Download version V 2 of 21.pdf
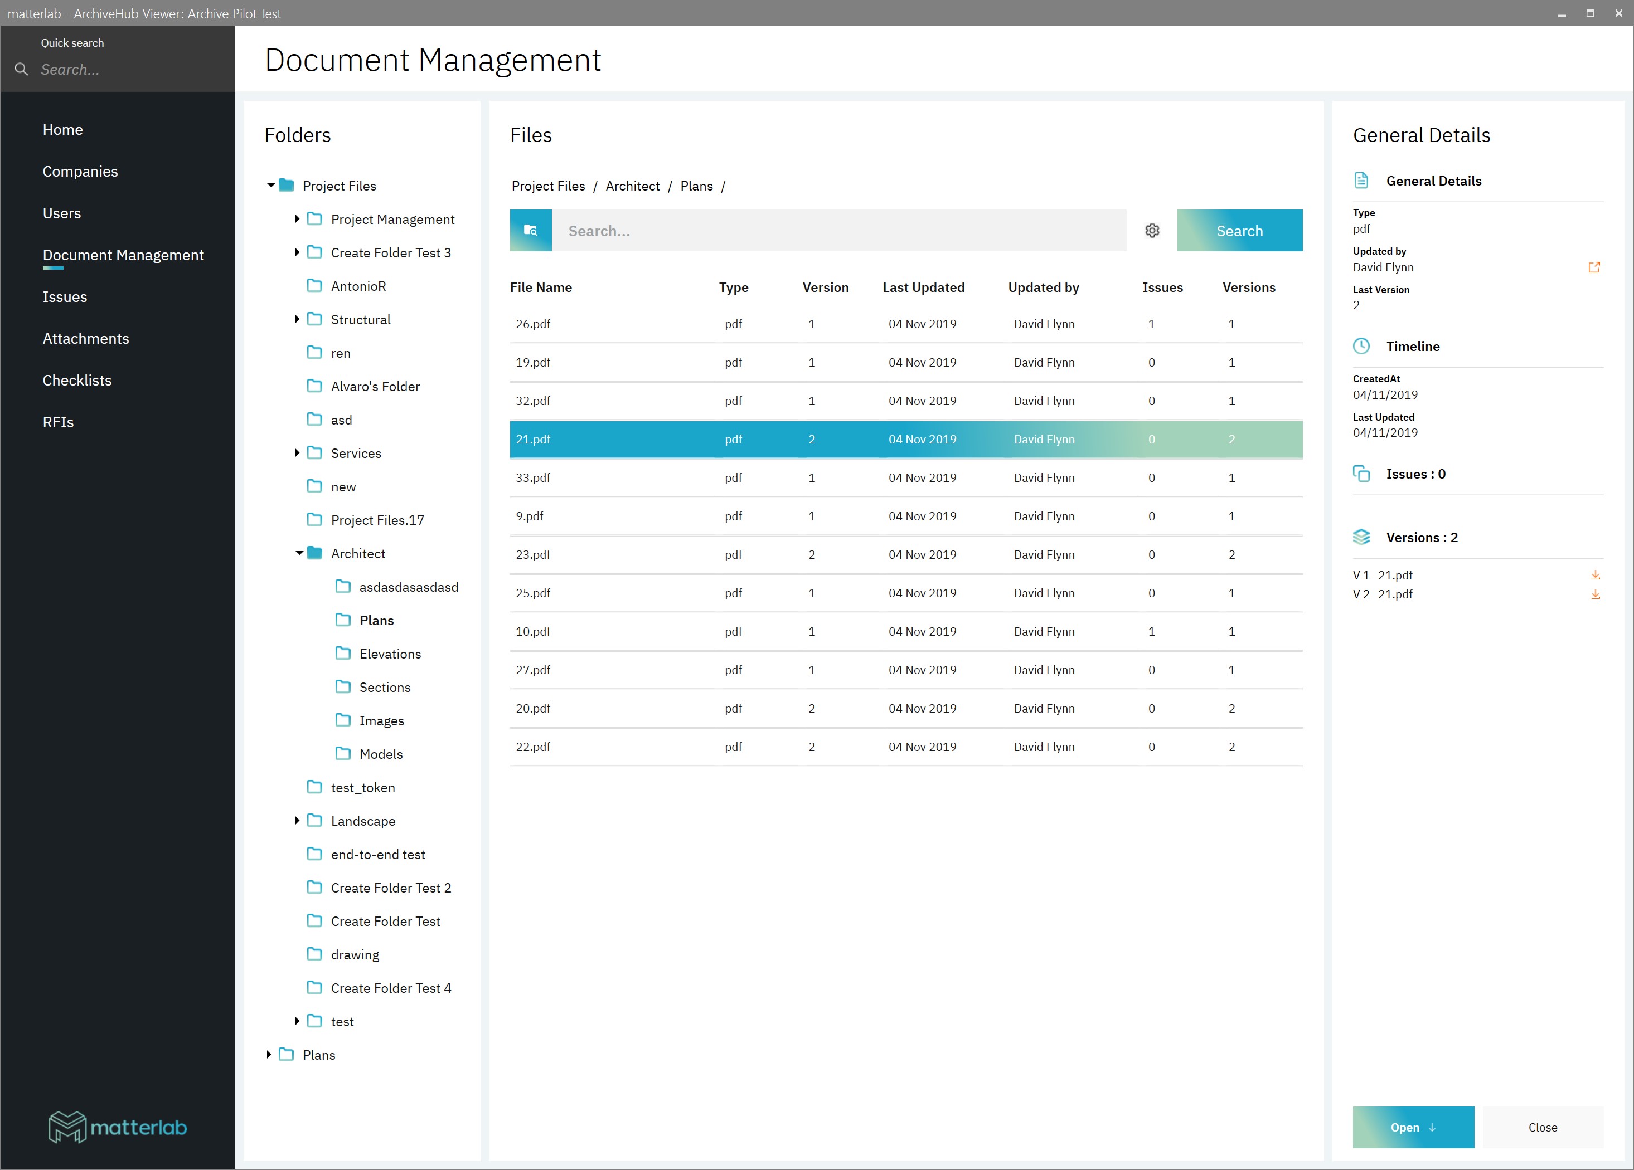This screenshot has width=1634, height=1170. (x=1595, y=594)
